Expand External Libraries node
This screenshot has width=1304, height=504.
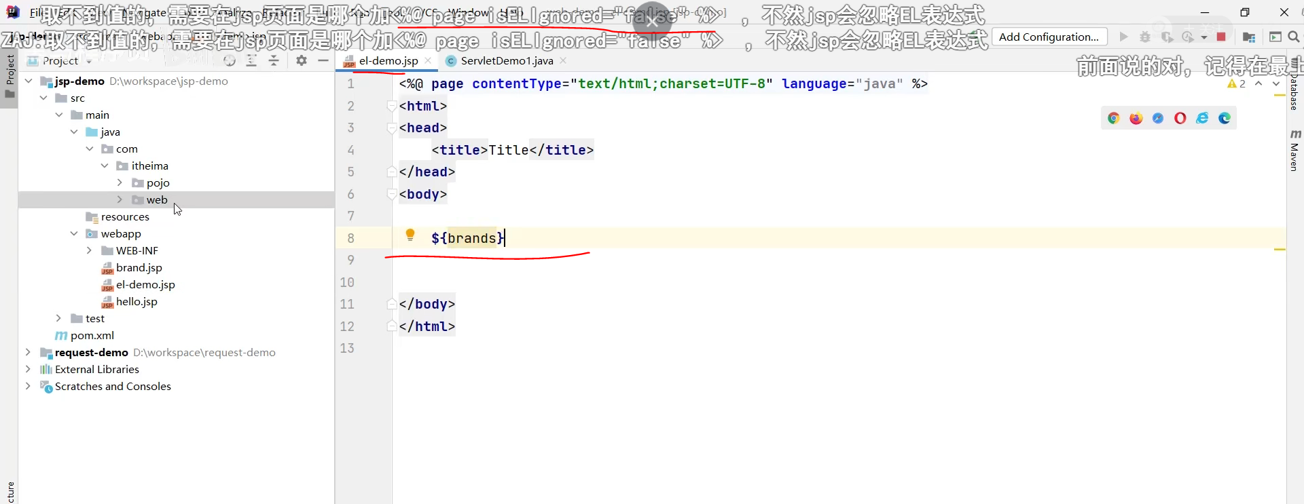tap(28, 369)
